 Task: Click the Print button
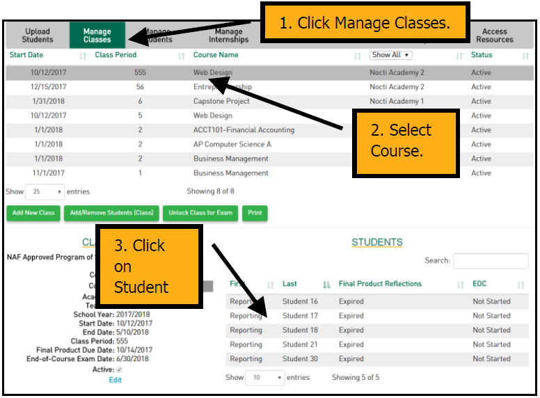pos(255,213)
